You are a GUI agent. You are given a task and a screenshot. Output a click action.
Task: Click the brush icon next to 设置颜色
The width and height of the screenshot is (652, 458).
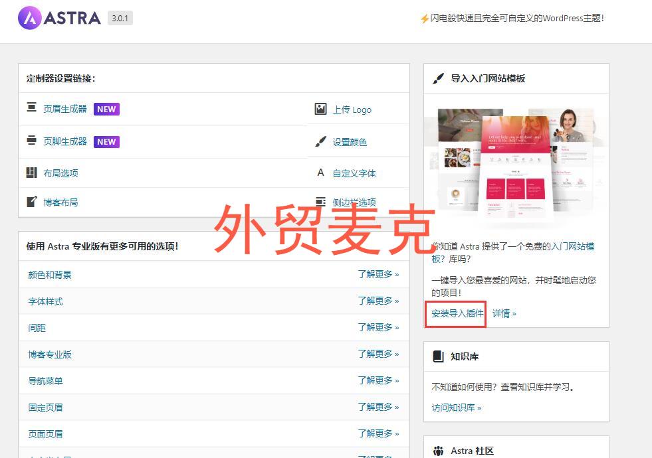(x=320, y=141)
